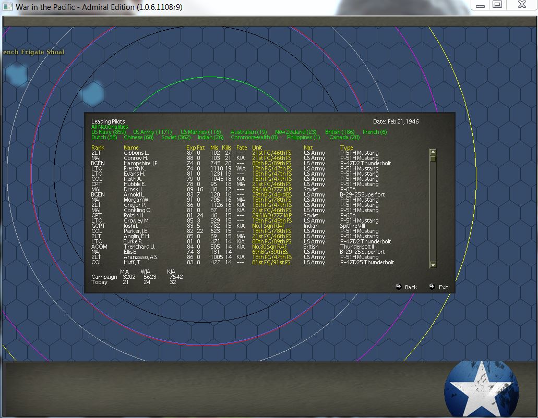Click the Exit button label
The height and width of the screenshot is (418, 538).
[x=444, y=287]
